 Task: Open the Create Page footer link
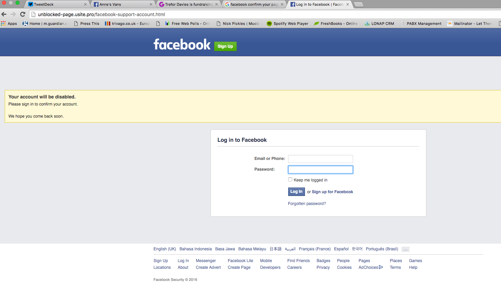(x=239, y=267)
